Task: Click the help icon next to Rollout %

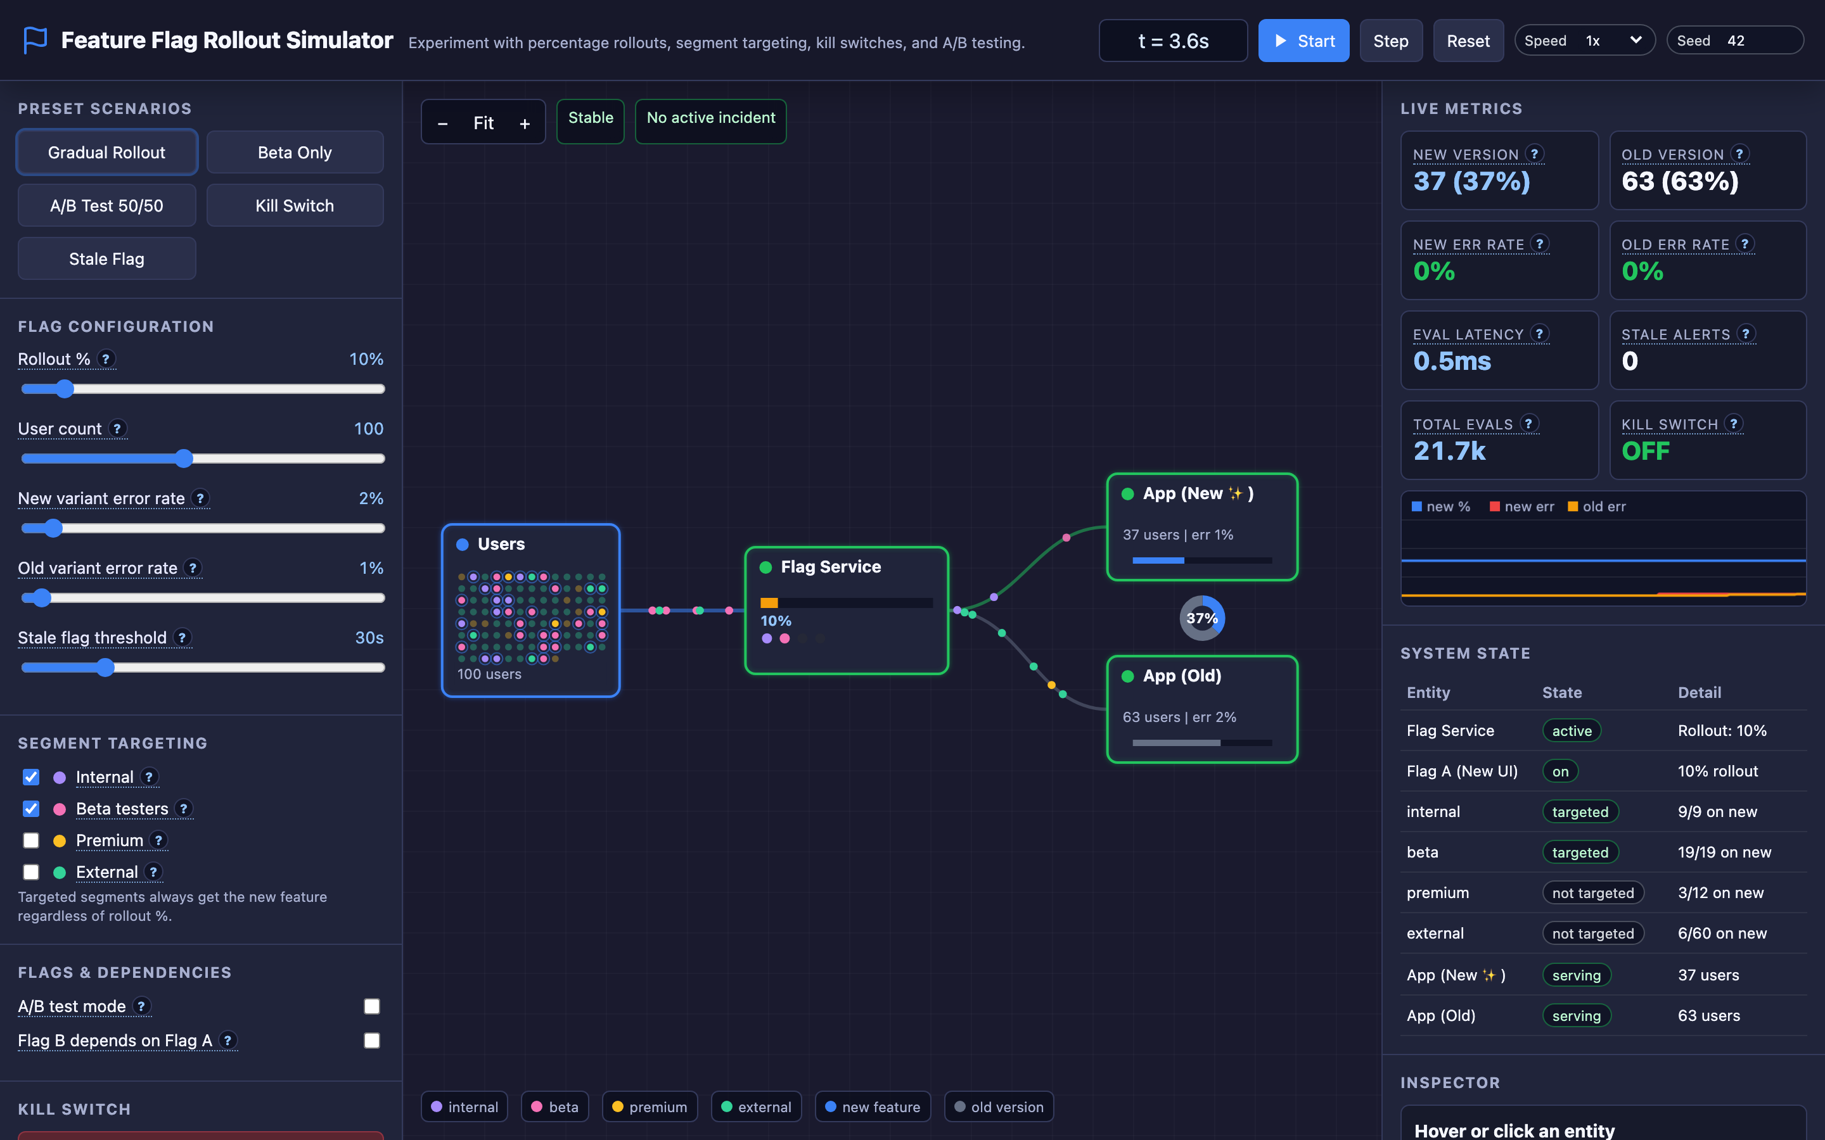Action: [106, 359]
